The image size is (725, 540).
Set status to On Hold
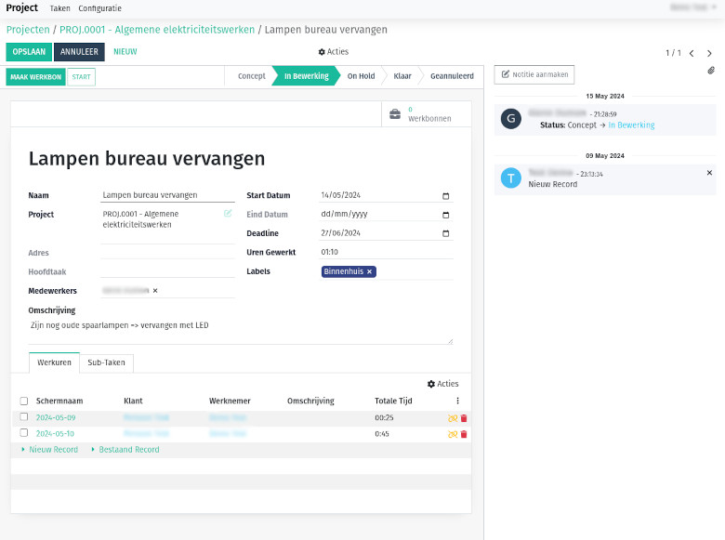(x=362, y=76)
